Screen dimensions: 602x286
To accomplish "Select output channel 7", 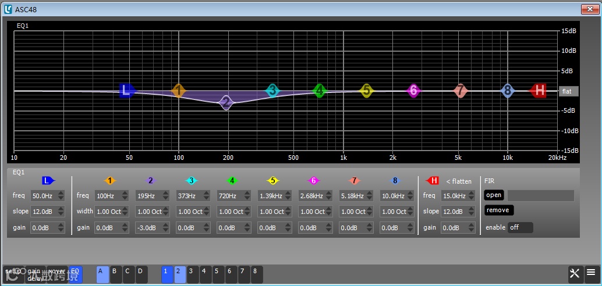I will (x=244, y=274).
